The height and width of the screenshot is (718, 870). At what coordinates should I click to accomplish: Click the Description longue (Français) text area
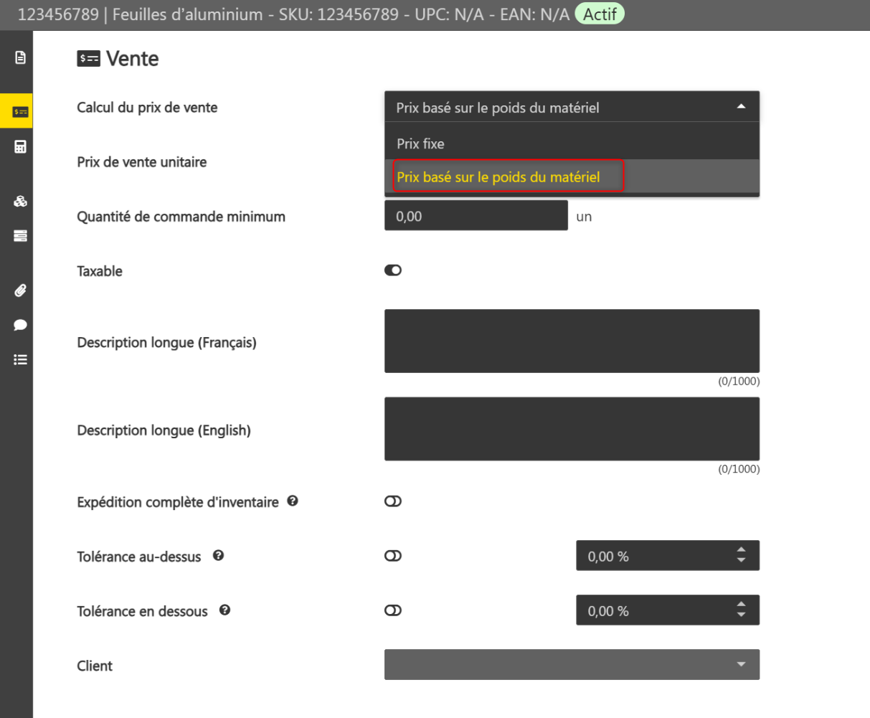point(572,341)
